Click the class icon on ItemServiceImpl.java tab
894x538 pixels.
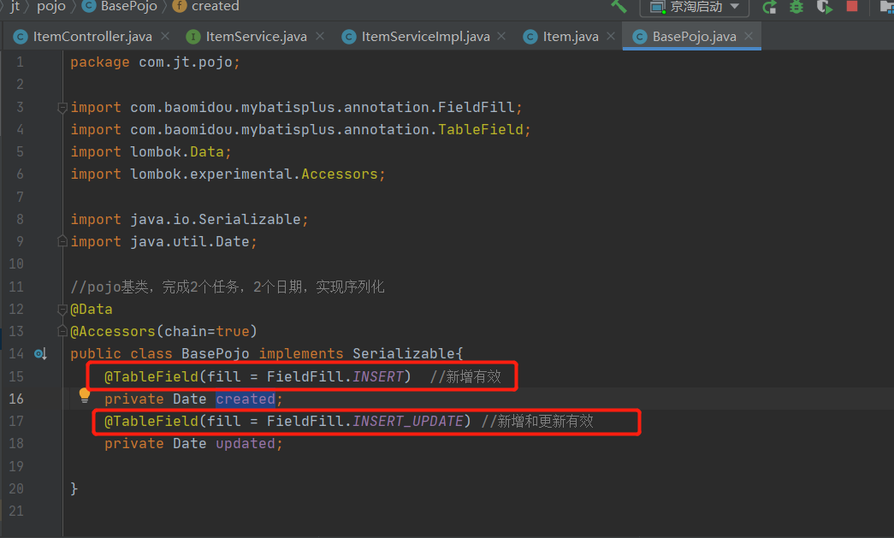click(349, 37)
